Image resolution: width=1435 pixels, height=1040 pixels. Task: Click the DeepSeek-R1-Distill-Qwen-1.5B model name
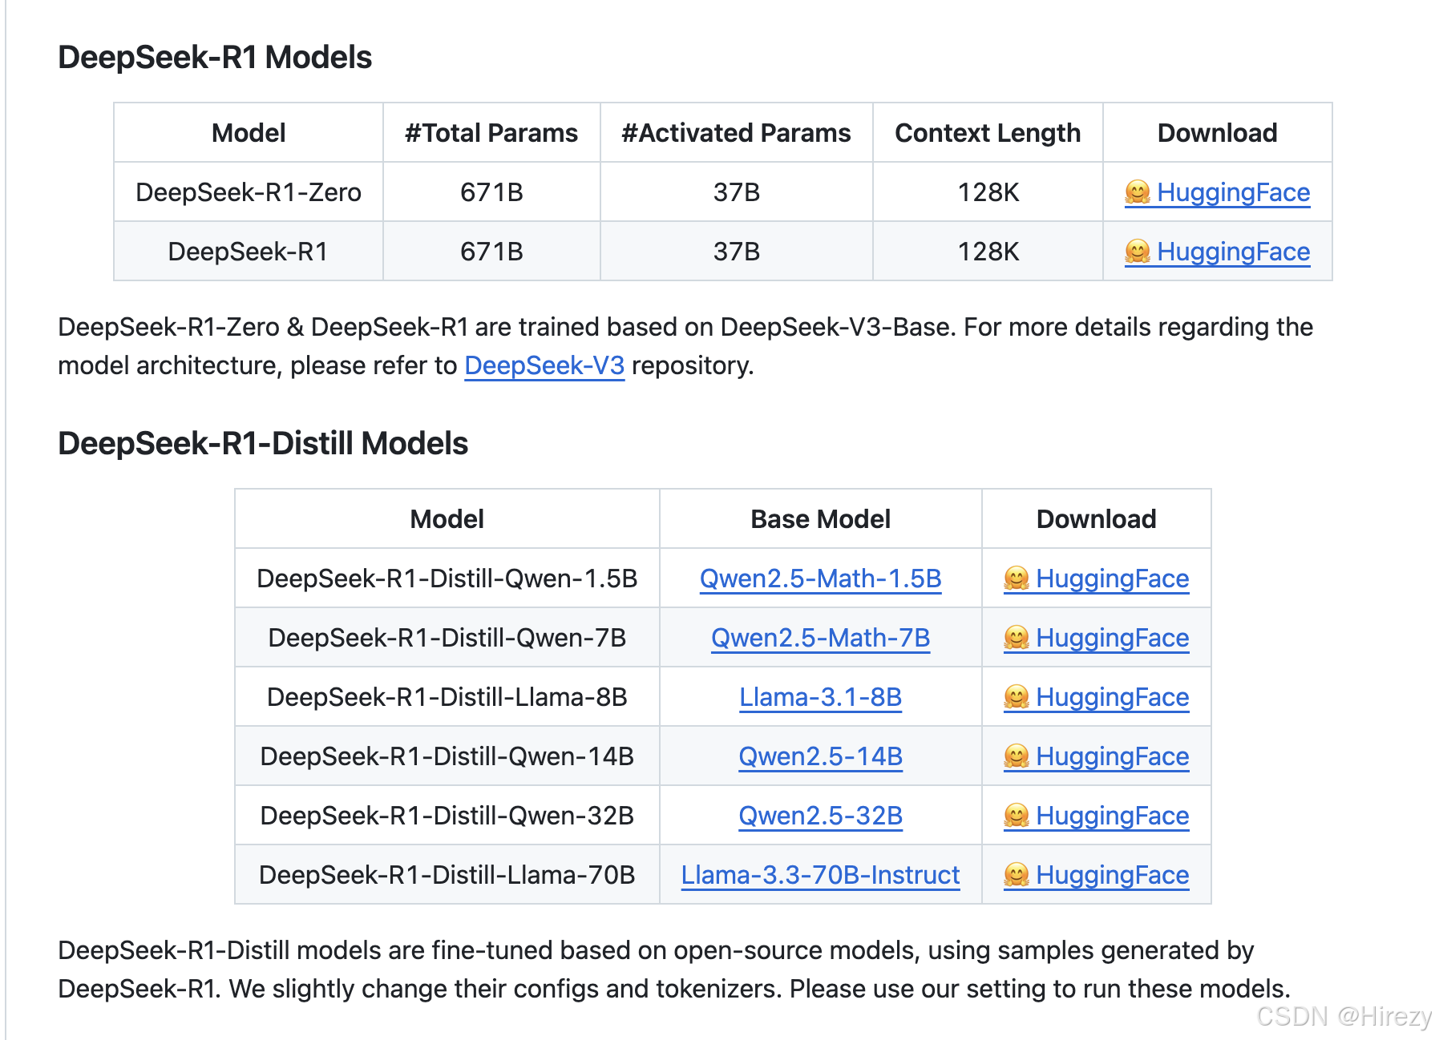tap(447, 578)
